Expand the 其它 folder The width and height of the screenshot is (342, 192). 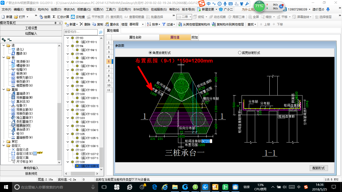[x=4, y=141]
